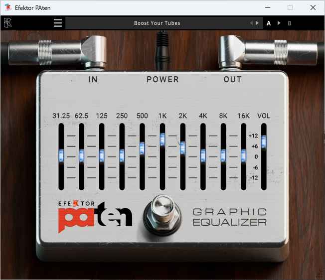
Task: Go to the previous preset arrow
Action: coord(251,23)
